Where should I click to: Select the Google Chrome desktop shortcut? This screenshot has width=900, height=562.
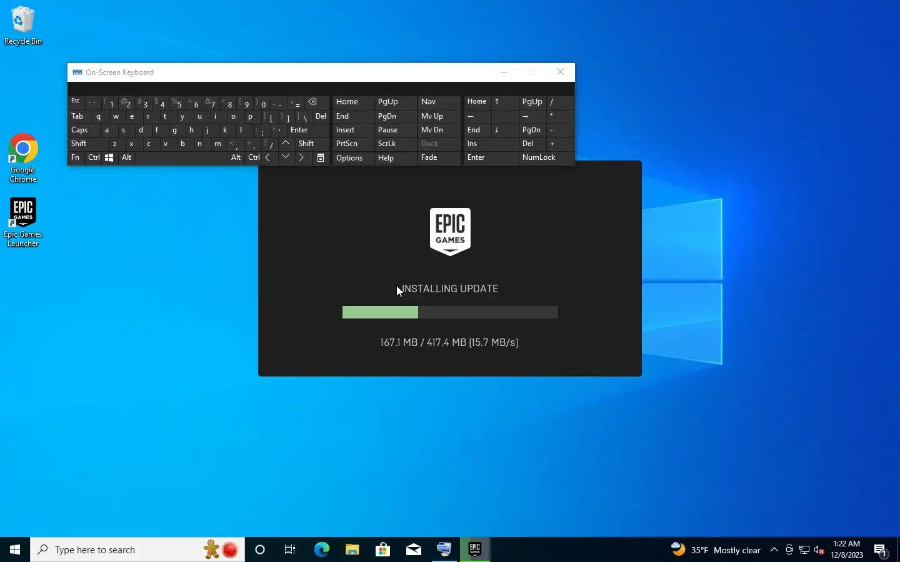point(23,158)
